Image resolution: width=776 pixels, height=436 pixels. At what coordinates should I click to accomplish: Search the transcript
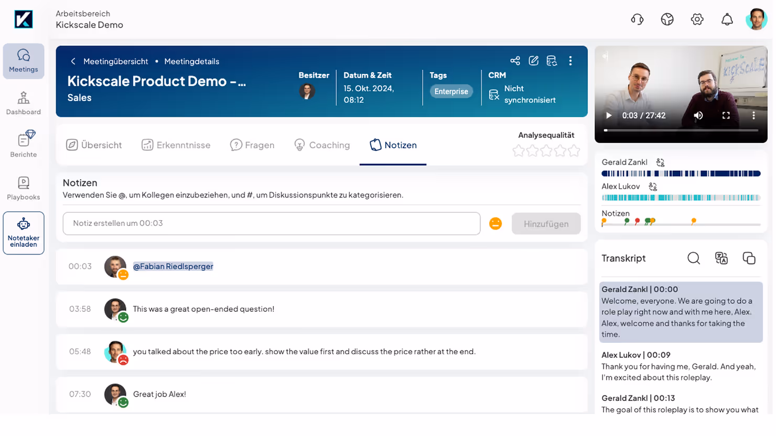694,258
